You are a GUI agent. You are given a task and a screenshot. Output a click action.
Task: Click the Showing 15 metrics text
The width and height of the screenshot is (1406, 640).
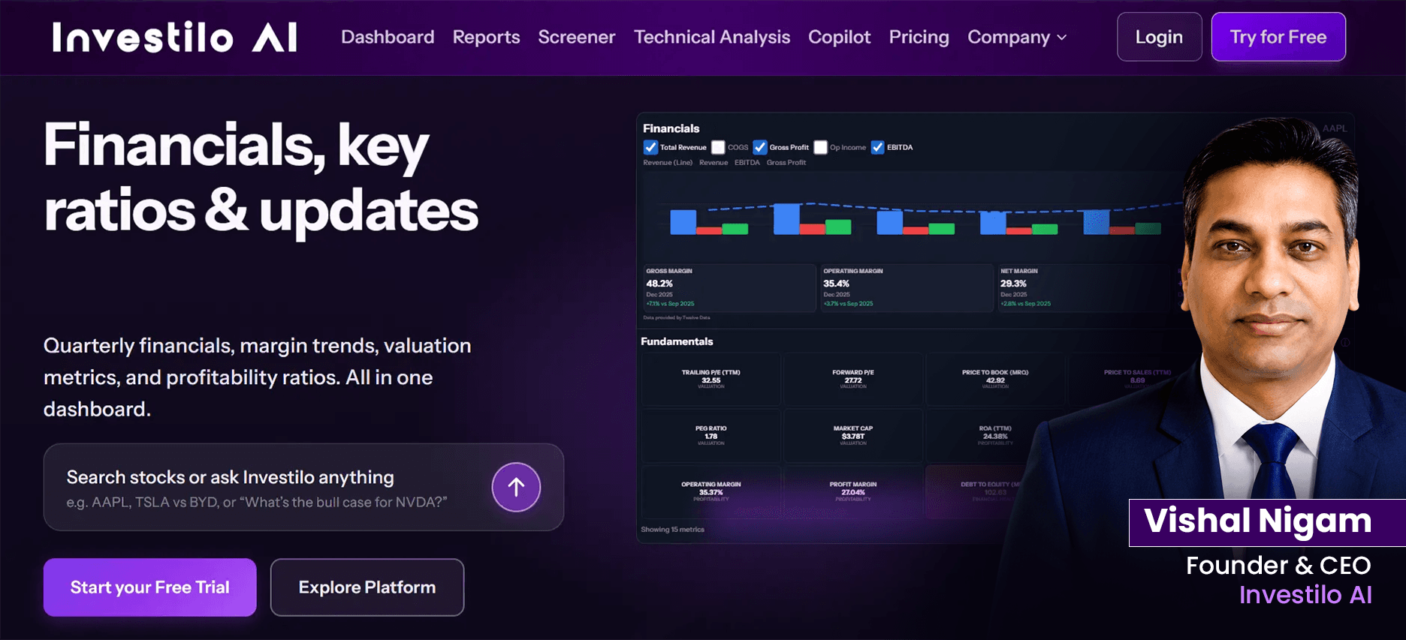(672, 530)
